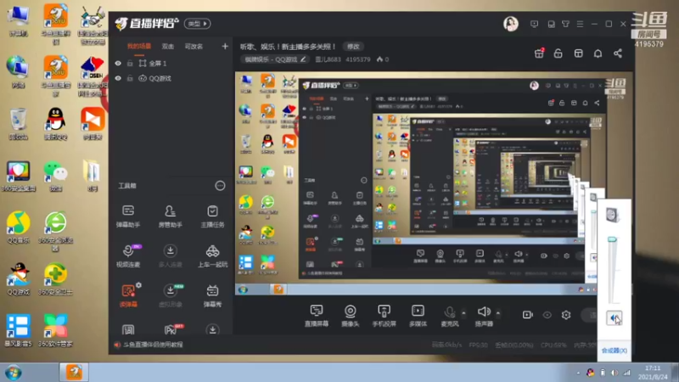Viewport: 679px width, 382px height.
Task: Click the 扬声器 speaker icon
Action: point(484,312)
